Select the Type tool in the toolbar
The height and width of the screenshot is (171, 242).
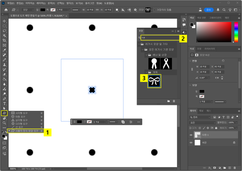click(5, 104)
